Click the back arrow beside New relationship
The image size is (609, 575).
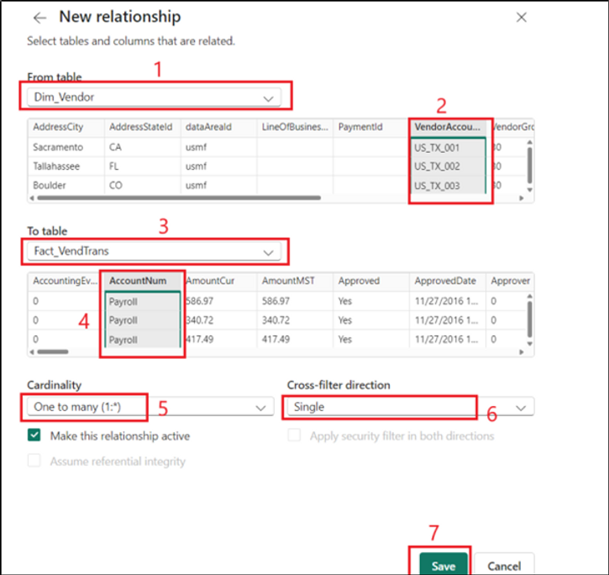(x=39, y=18)
